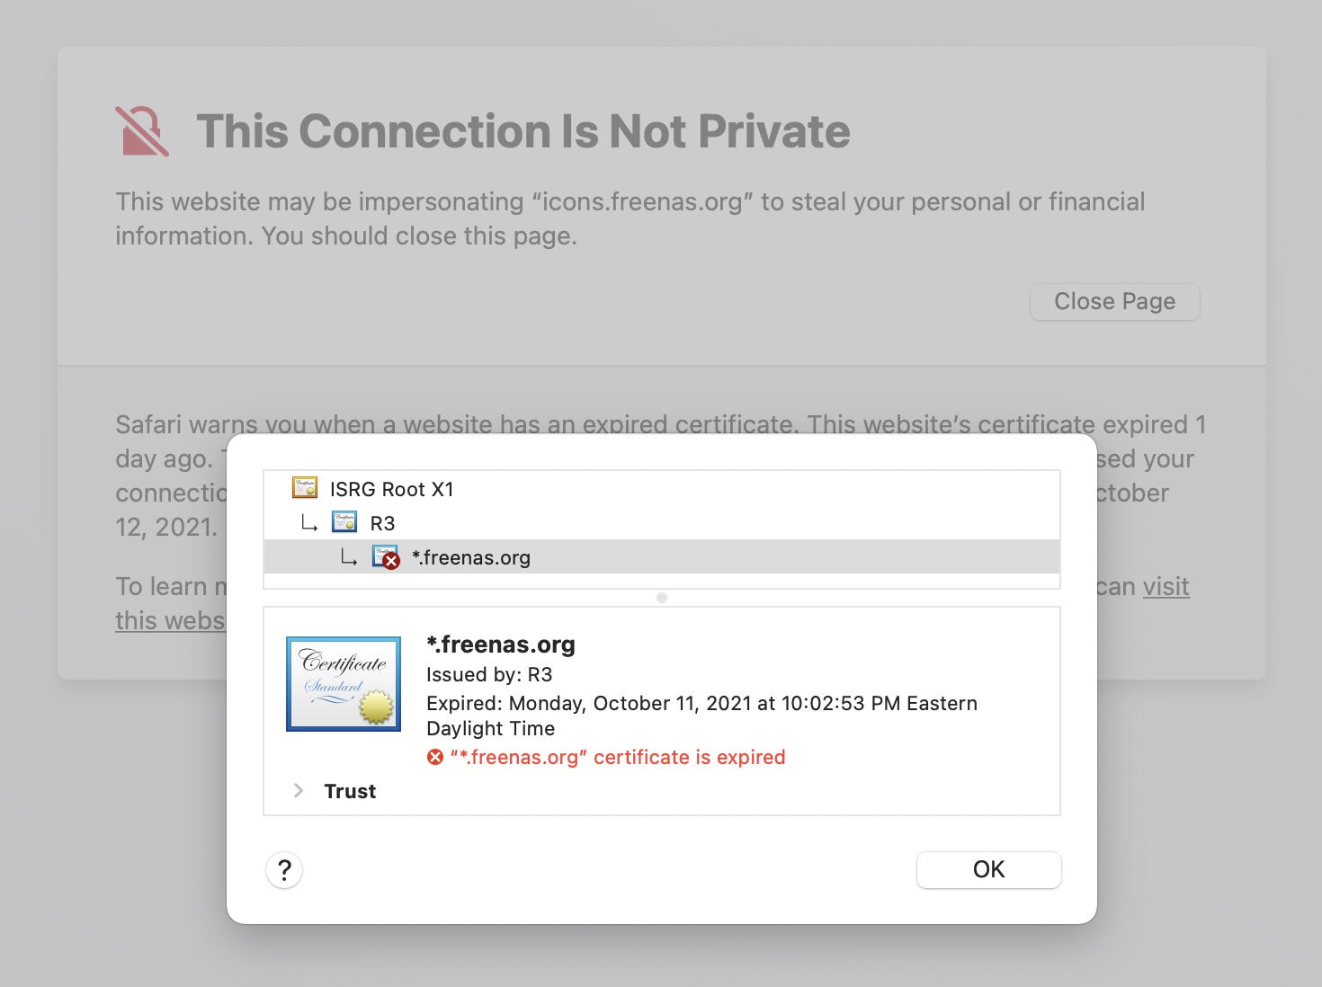1322x987 pixels.
Task: Click the ISRG Root X1 certificate icon
Action: [x=305, y=488]
